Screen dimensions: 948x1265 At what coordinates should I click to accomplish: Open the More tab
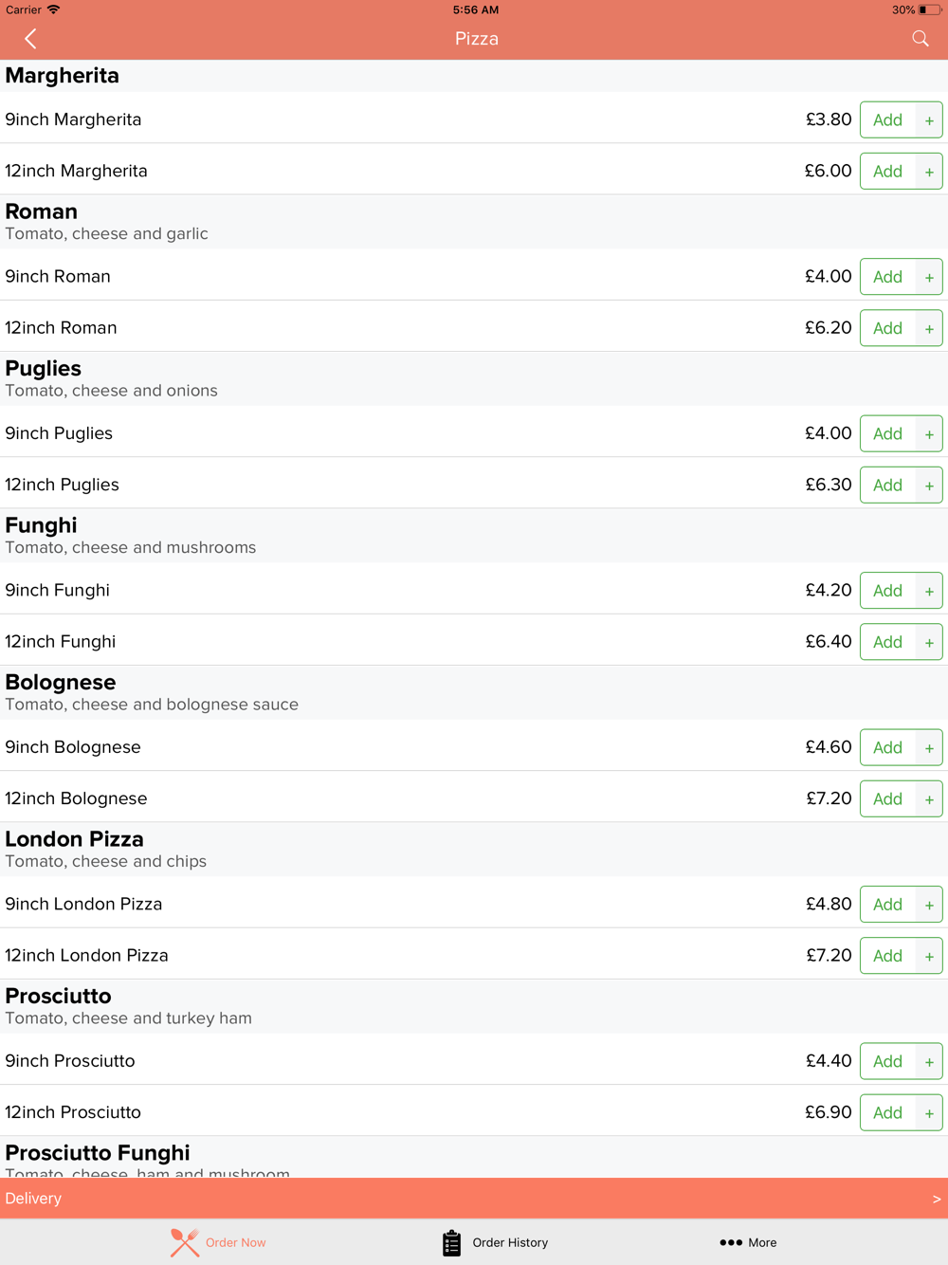coord(748,1242)
